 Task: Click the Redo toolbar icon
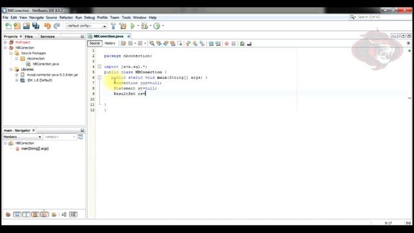tap(57, 26)
